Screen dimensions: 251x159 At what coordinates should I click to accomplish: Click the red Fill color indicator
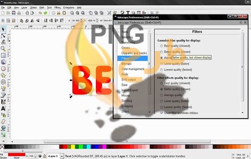[x=17, y=154]
